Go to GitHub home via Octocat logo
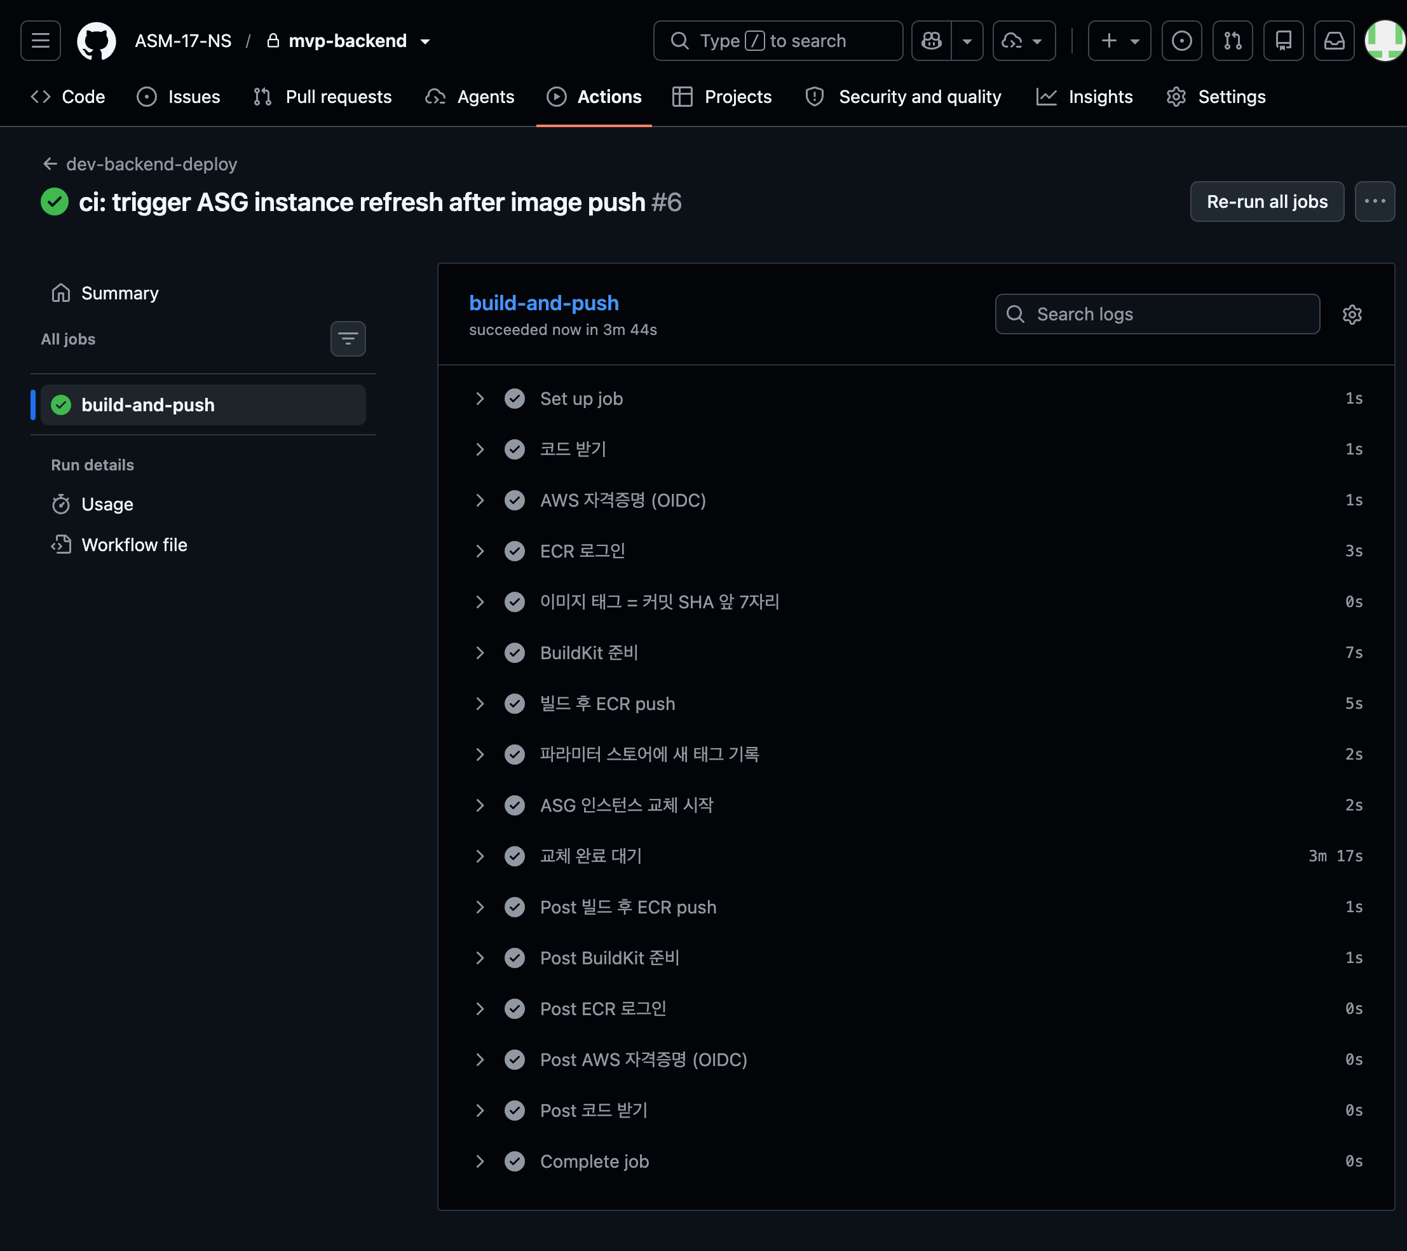Image resolution: width=1407 pixels, height=1251 pixels. click(x=97, y=41)
